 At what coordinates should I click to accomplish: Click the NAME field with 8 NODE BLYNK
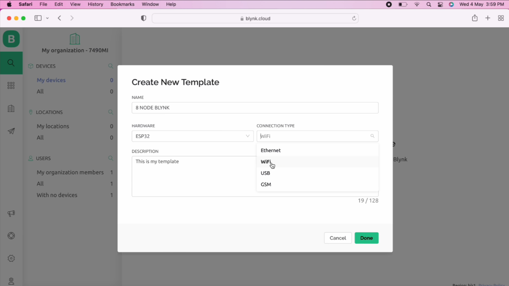pyautogui.click(x=255, y=108)
